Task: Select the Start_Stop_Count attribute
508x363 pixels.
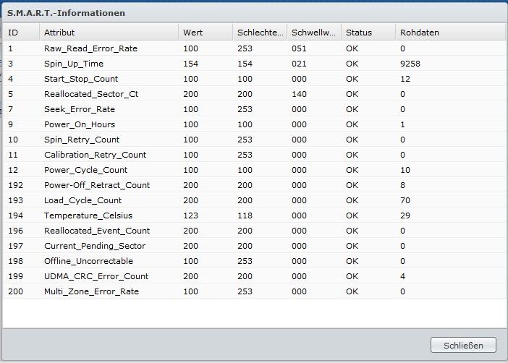Action: pyautogui.click(x=81, y=79)
